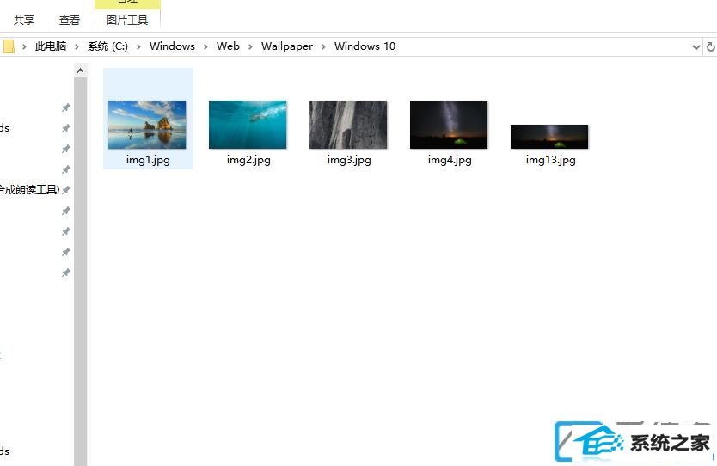Navigate to 此电脑 in breadcrumb

click(51, 46)
